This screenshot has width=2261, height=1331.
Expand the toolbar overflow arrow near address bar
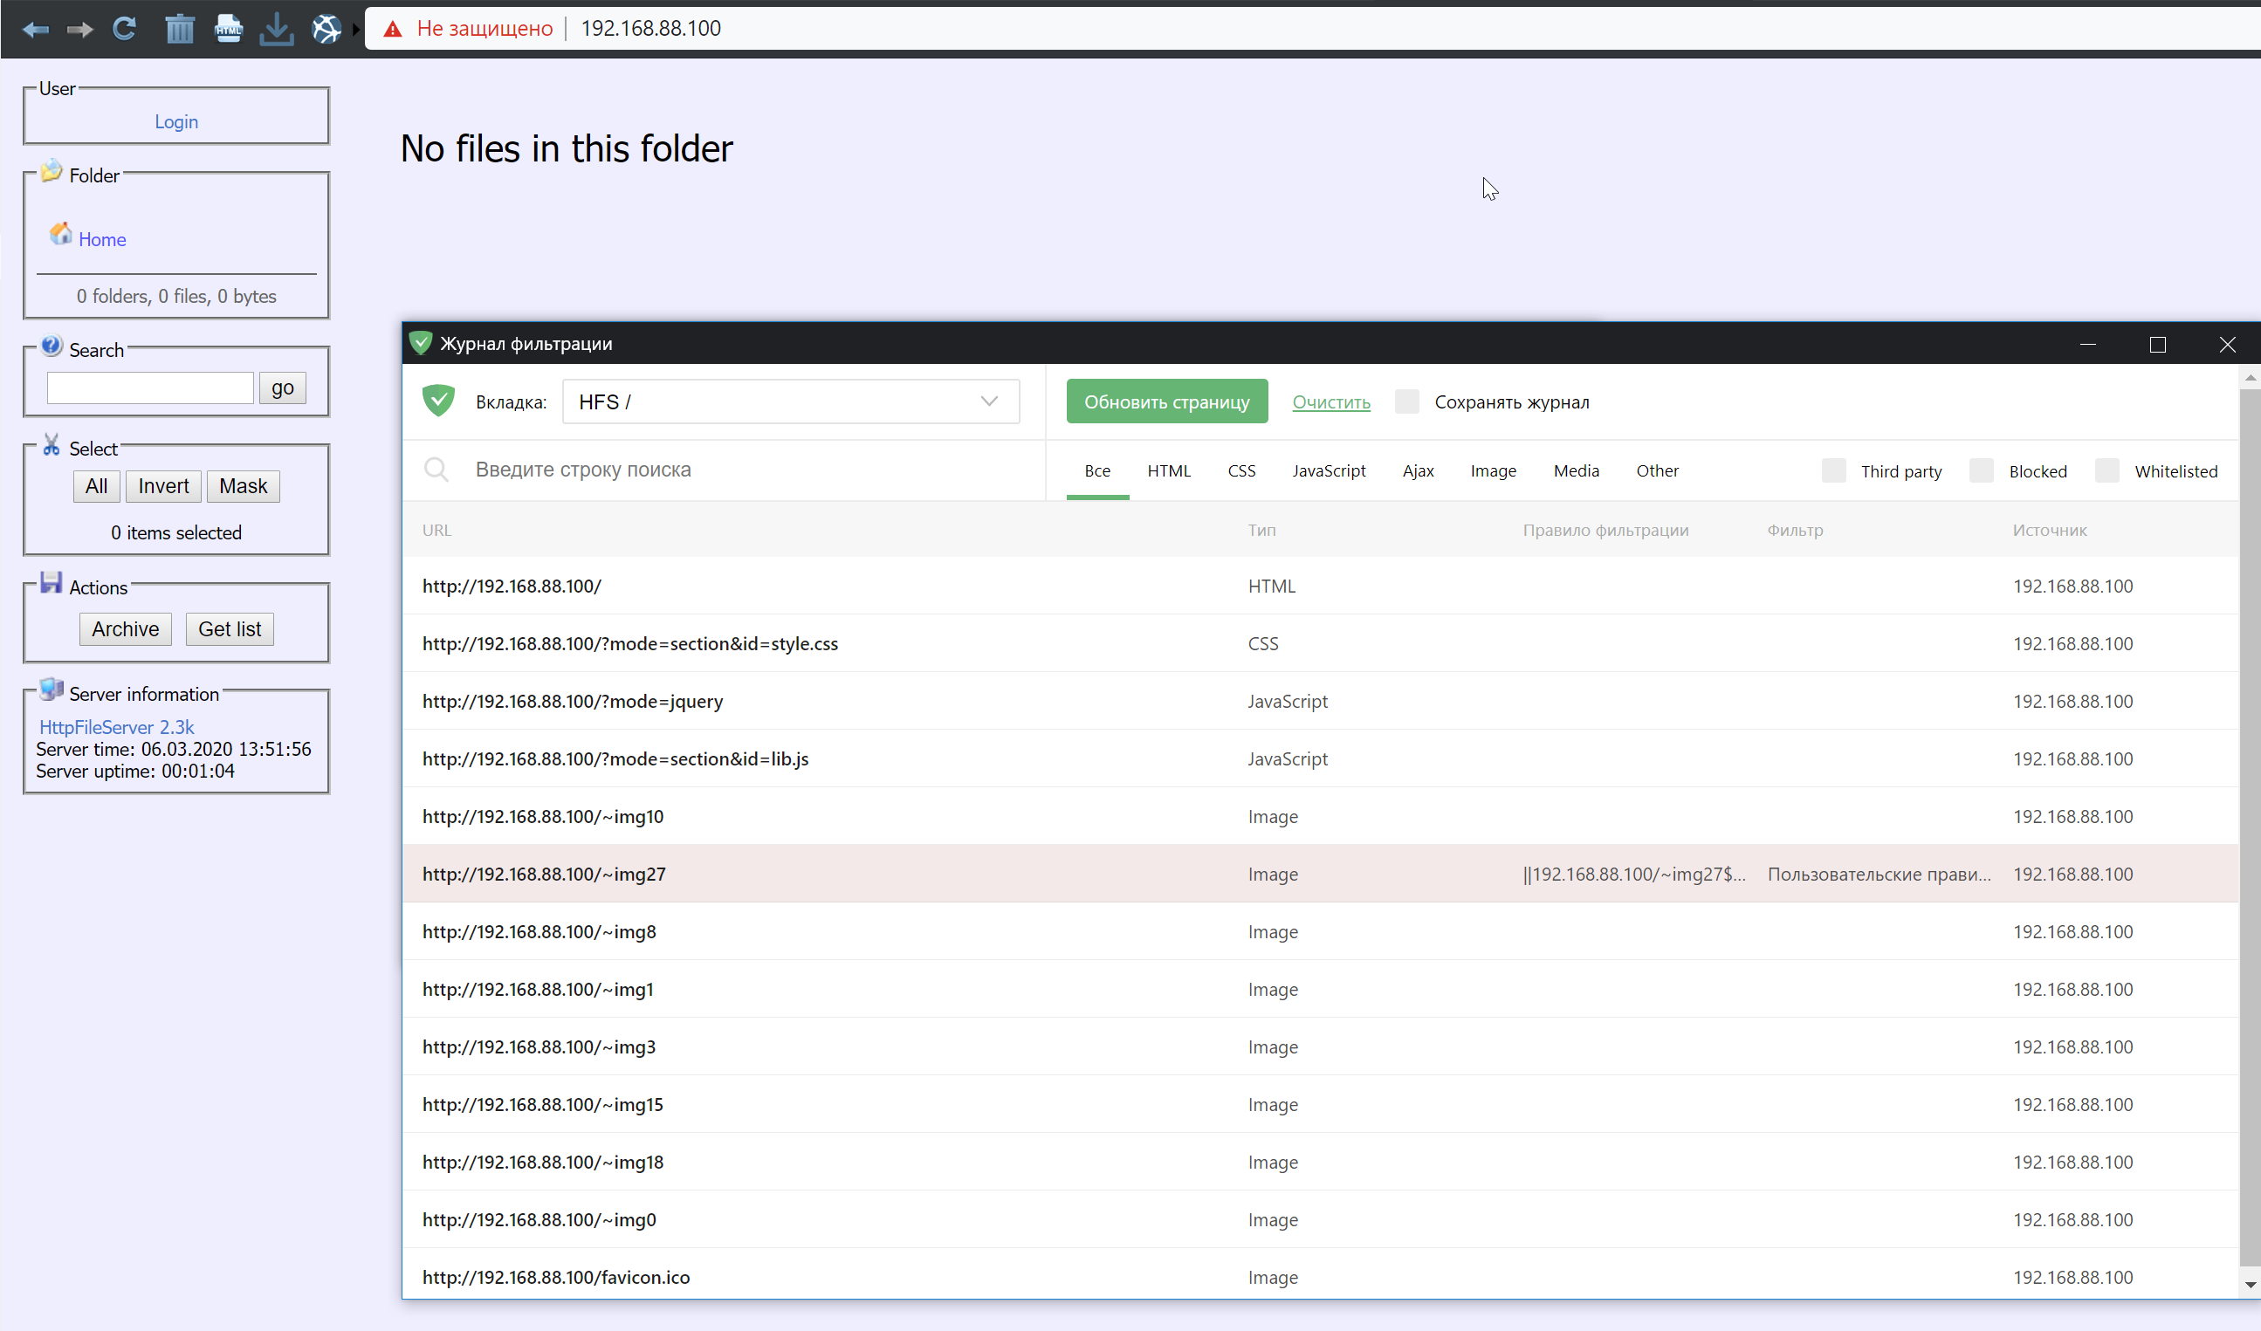356,28
